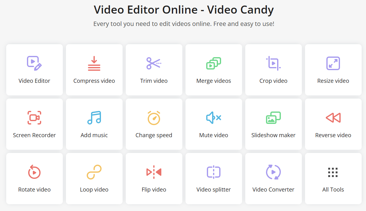Click the Screen Recorder camera icon

pos(34,118)
